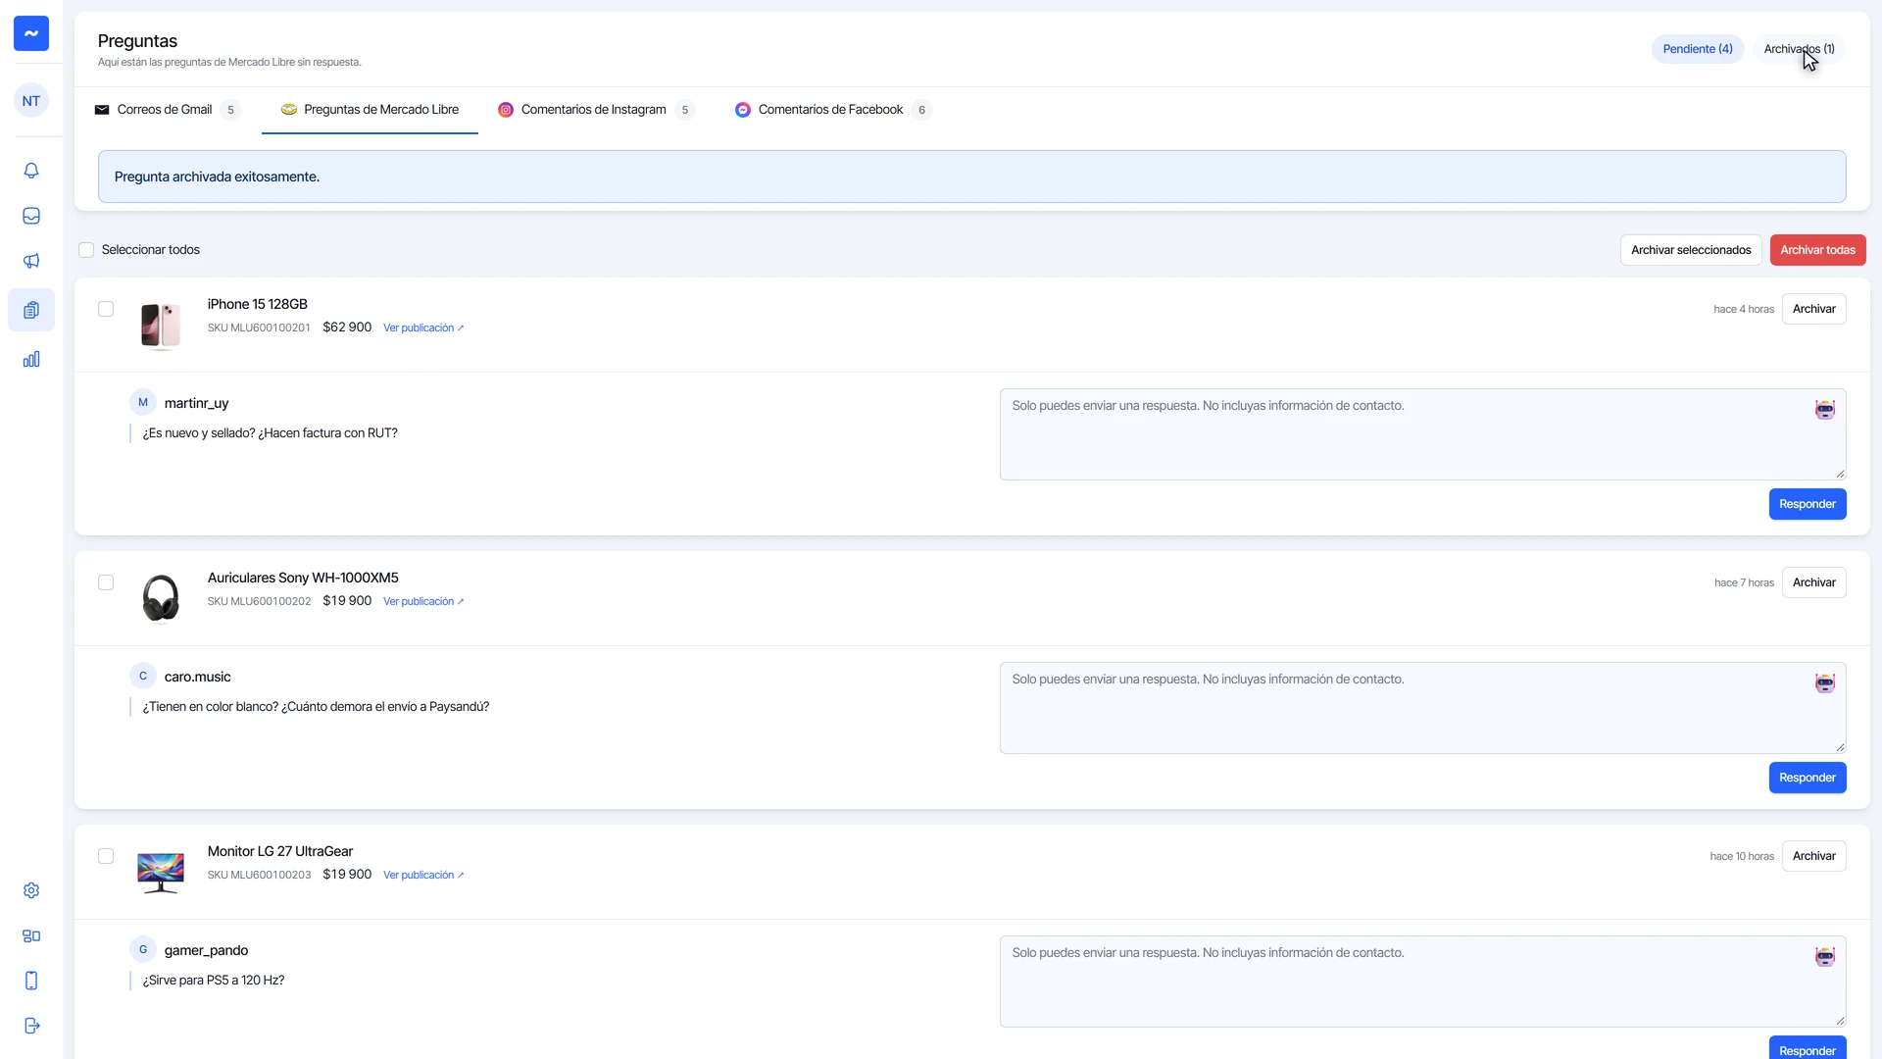Archive the iPhone 15 128GB question
1882x1059 pixels.
tap(1813, 309)
